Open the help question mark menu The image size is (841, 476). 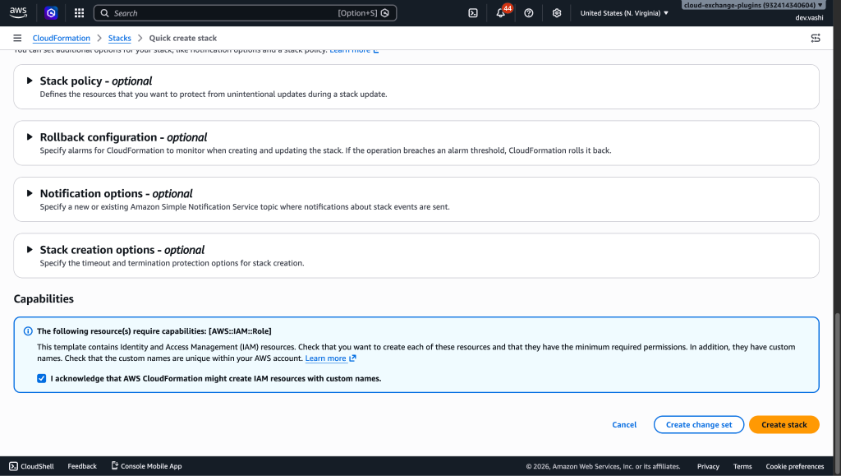point(529,13)
